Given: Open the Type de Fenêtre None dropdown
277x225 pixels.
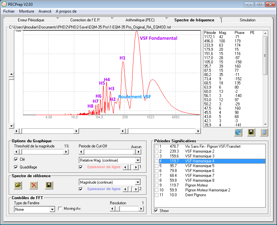Looking at the screenshot, I should pos(52,209).
